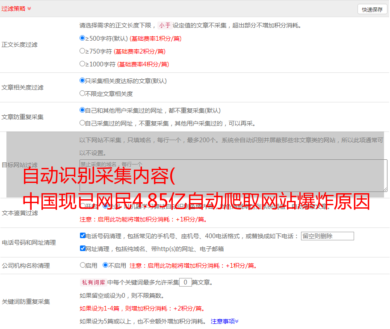Click the 文章相关度过滤 row label

(x=22, y=87)
